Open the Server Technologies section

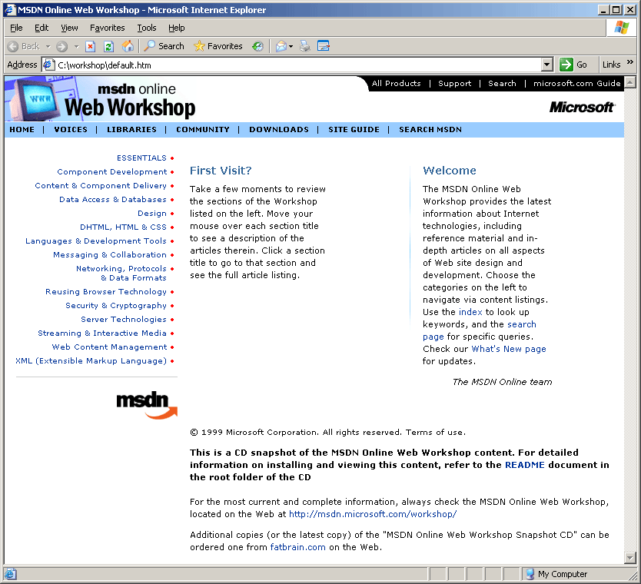pos(124,319)
